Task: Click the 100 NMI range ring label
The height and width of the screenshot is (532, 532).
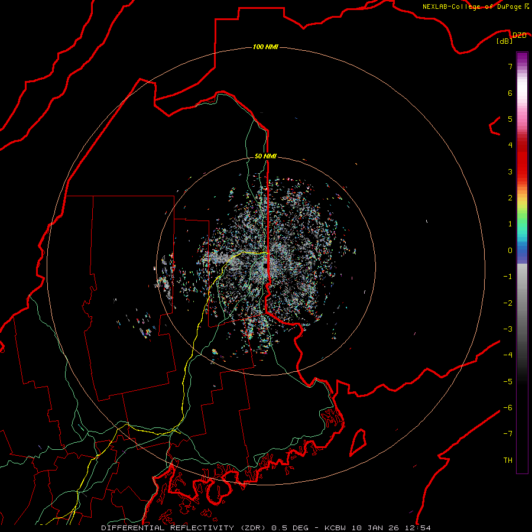Action: click(x=265, y=47)
